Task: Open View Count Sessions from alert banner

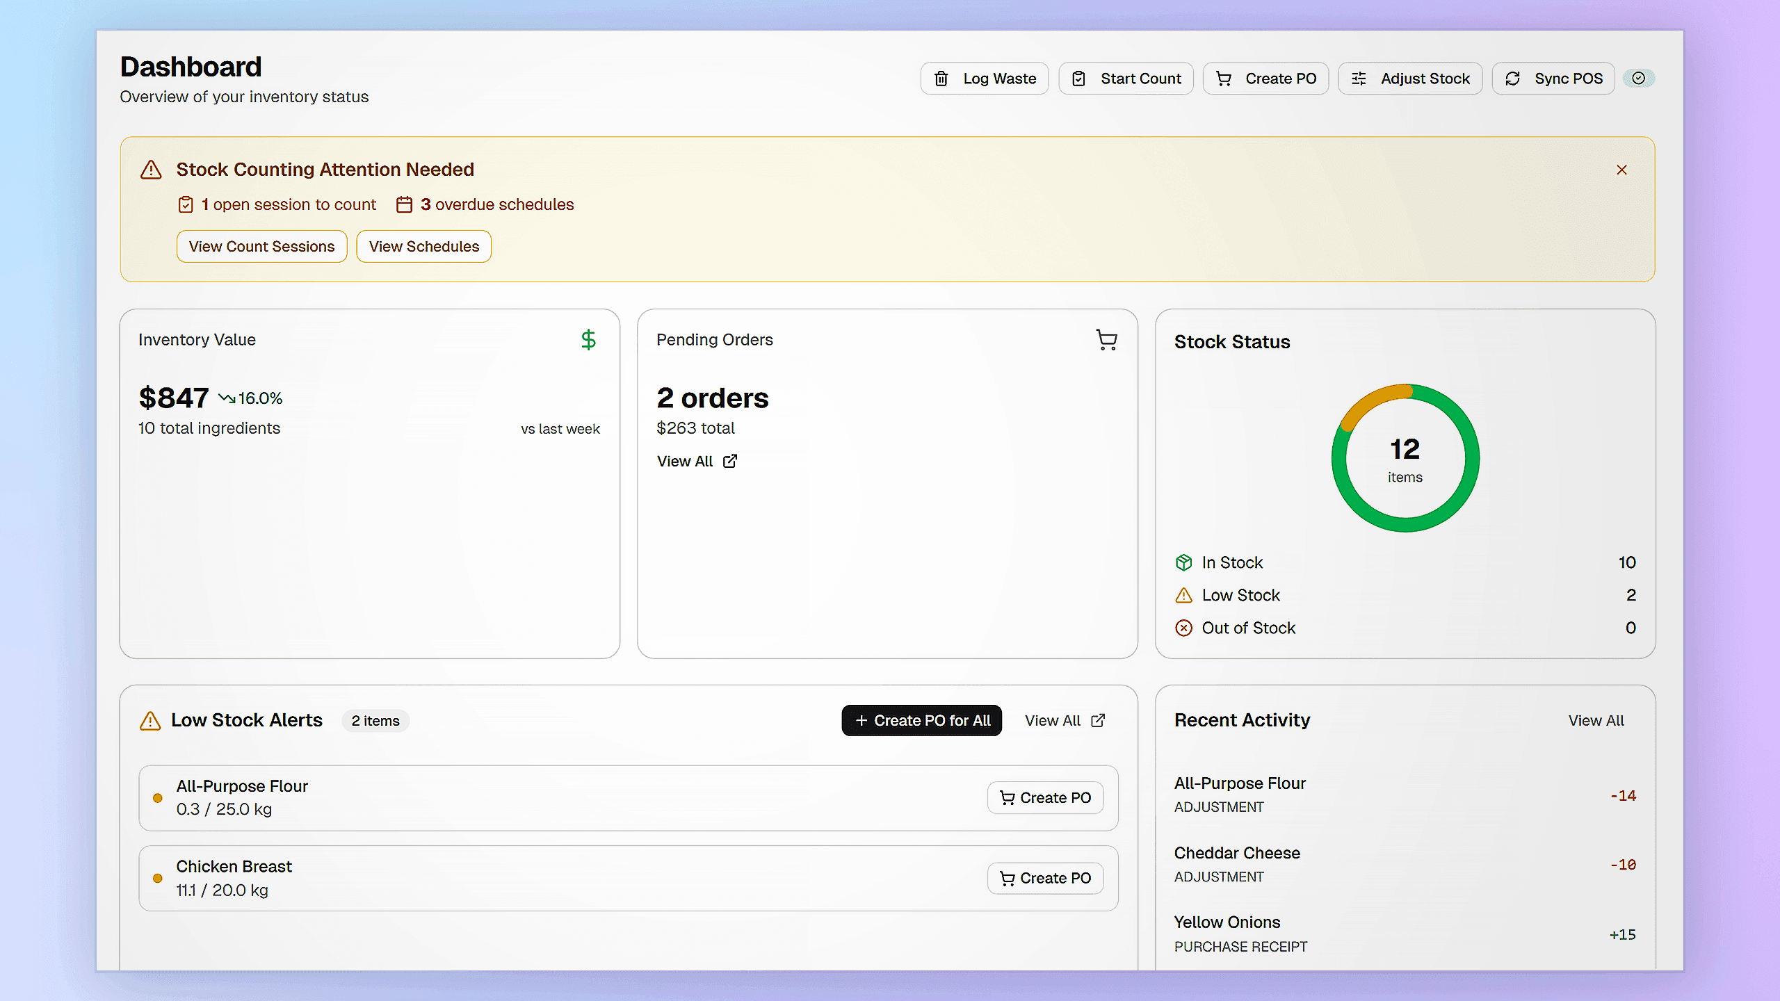Action: [x=261, y=246]
